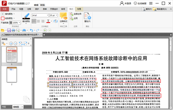This screenshot has height=110, width=173.
Task: Select left text alignment icon
Action: click(x=34, y=21)
